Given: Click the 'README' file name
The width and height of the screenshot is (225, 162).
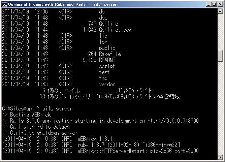Looking at the screenshot, I should tap(107, 60).
